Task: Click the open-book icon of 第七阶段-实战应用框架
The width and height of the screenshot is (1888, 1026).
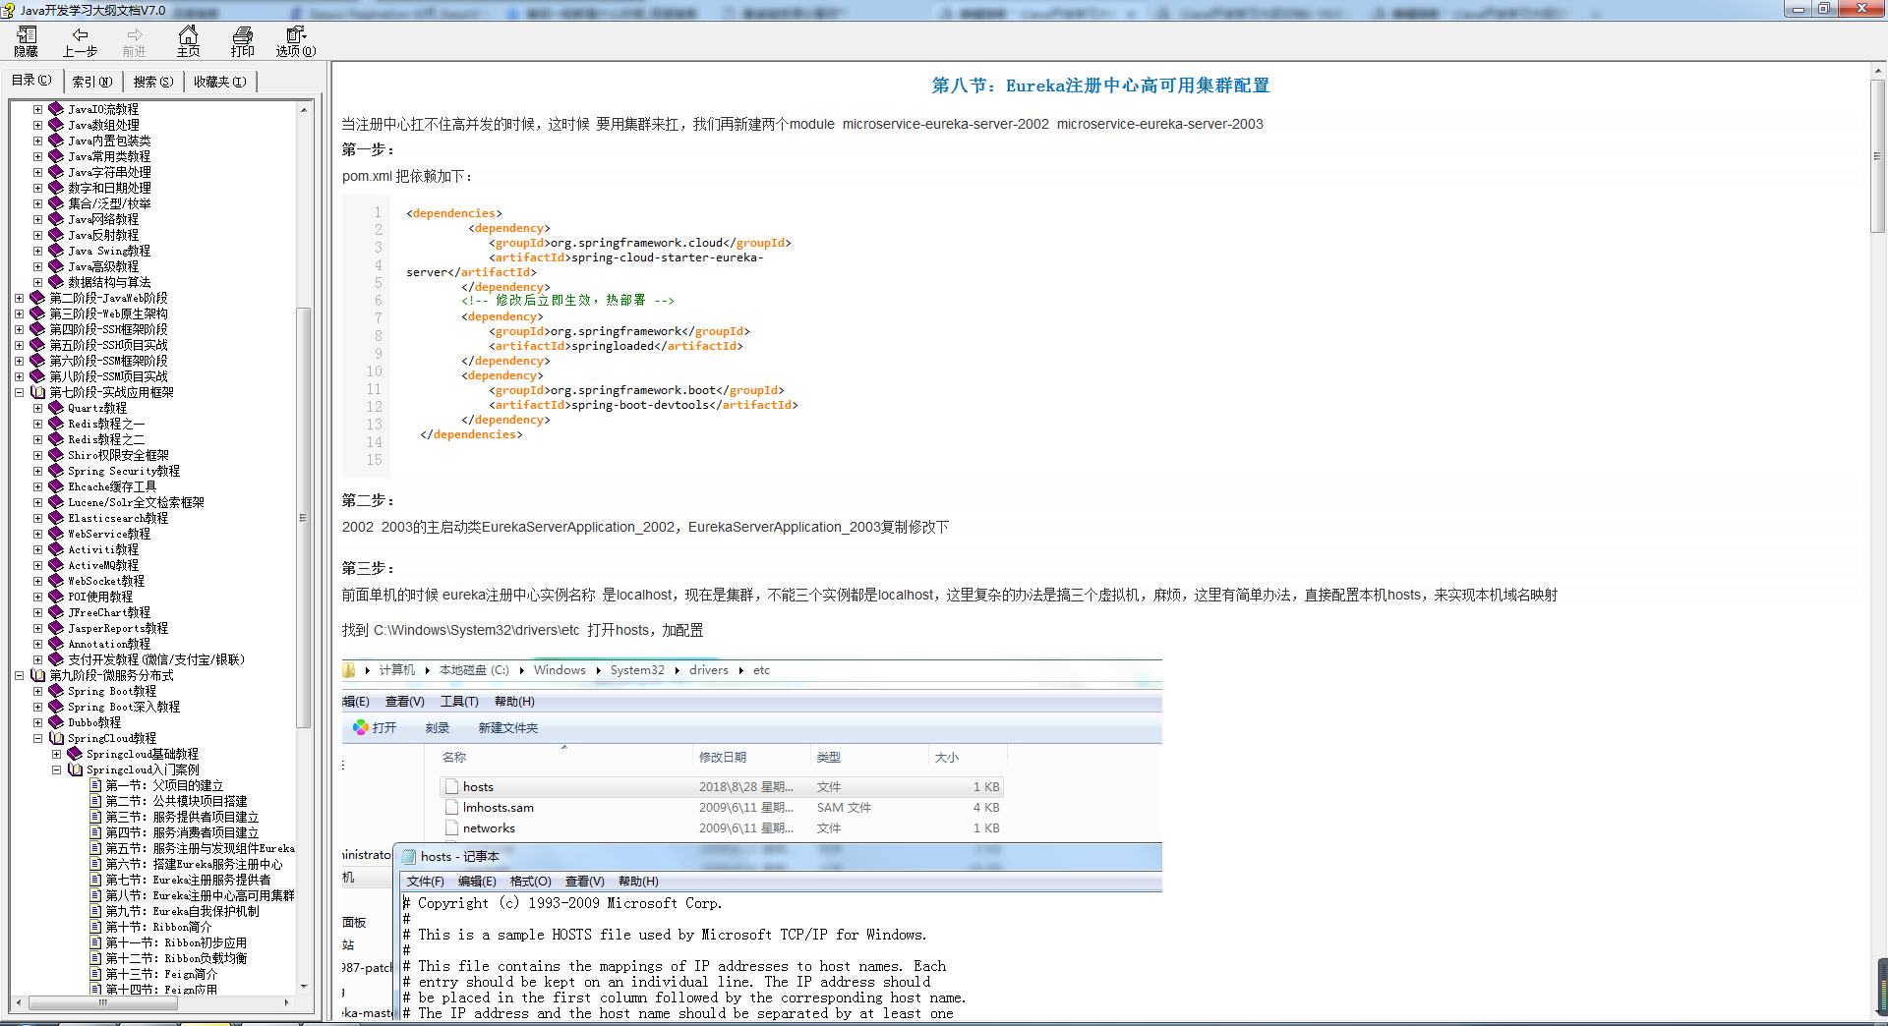Action: point(38,392)
